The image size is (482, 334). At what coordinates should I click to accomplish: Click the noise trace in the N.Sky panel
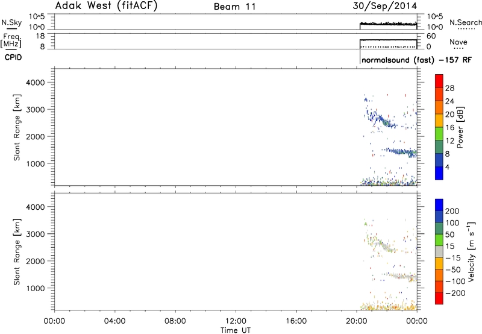click(388, 24)
